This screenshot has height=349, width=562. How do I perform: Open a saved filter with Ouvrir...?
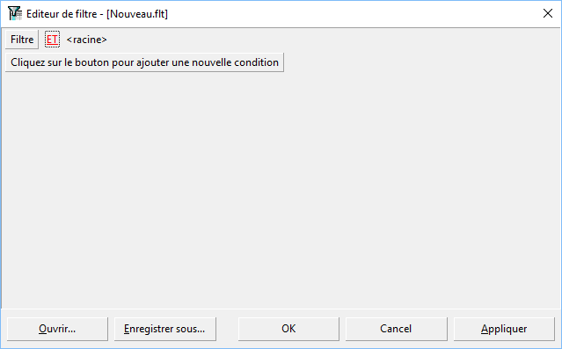(x=57, y=329)
